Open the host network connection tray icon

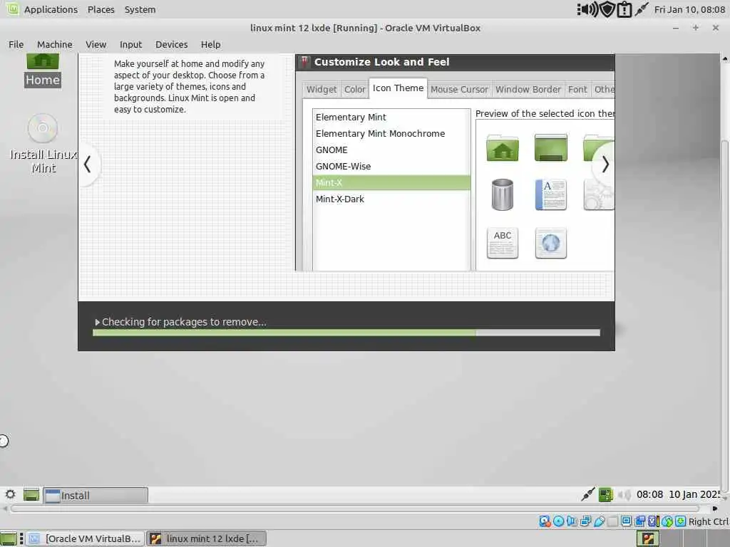pyautogui.click(x=642, y=9)
